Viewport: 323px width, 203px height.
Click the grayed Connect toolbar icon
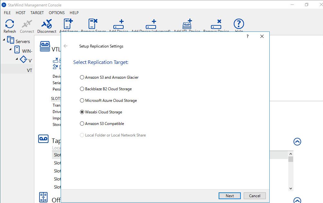pos(27,24)
